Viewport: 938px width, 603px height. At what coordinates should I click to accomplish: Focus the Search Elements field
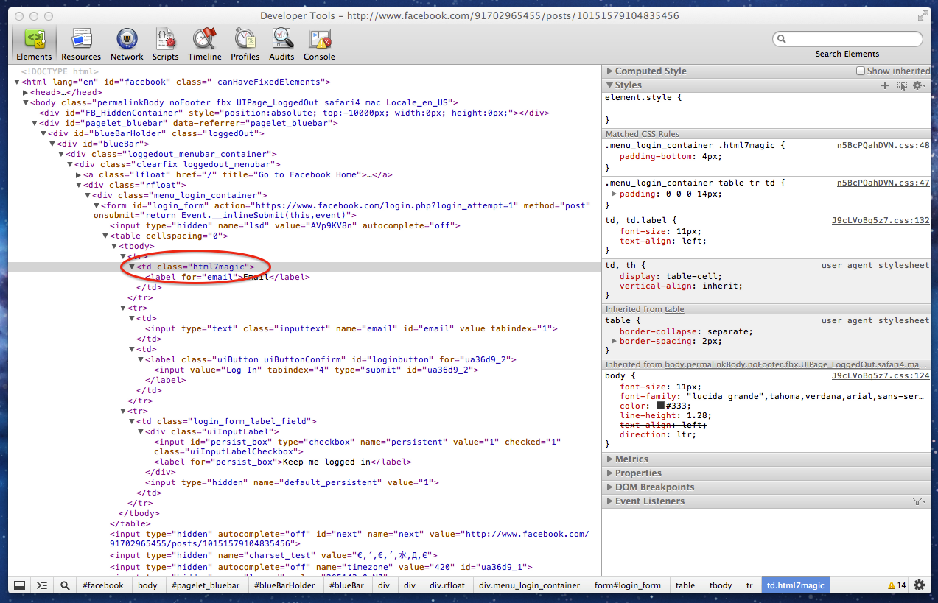(x=847, y=39)
